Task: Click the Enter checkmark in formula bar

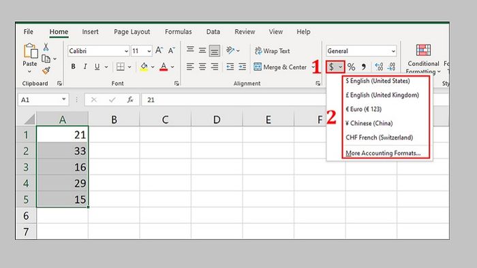Action: tap(112, 99)
